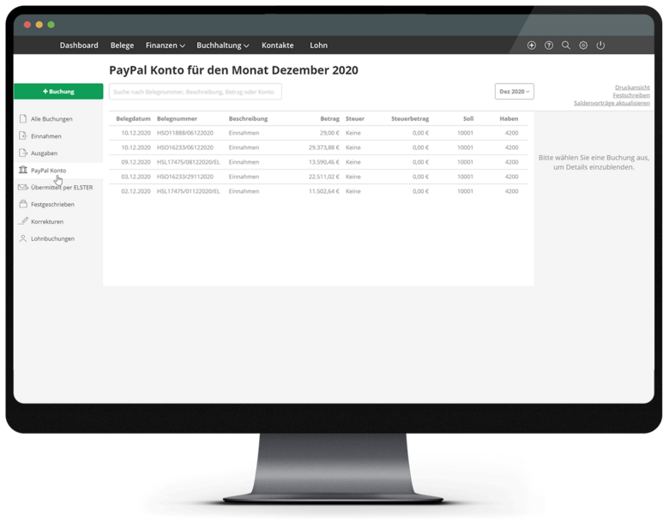This screenshot has height=522, width=669.
Task: Open settings gear icon in top bar
Action: pyautogui.click(x=583, y=45)
